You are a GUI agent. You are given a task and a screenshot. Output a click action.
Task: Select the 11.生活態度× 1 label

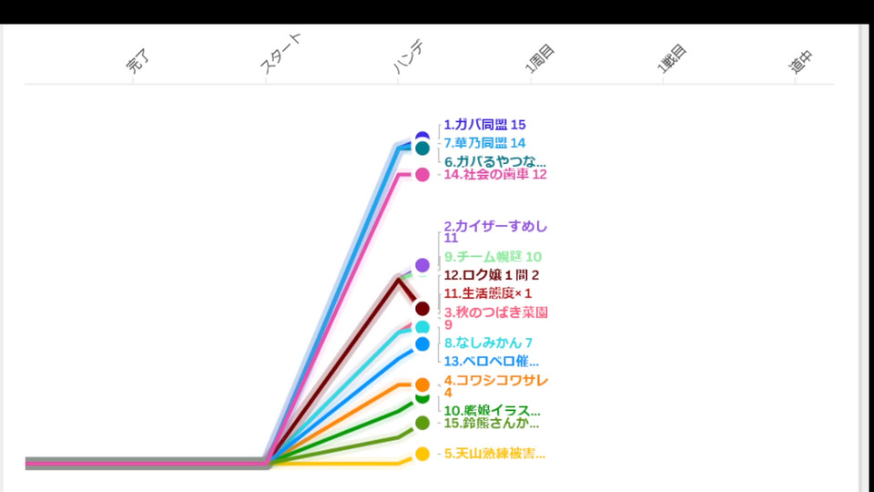[x=487, y=293]
